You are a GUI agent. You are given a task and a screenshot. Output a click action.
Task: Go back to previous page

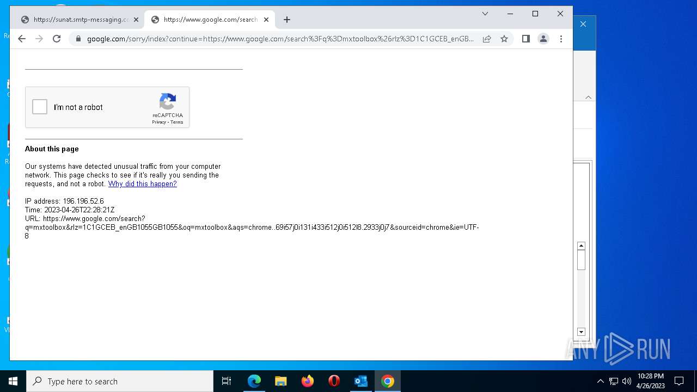pyautogui.click(x=22, y=39)
